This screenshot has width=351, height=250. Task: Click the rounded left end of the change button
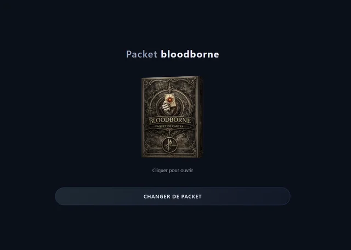click(x=61, y=196)
